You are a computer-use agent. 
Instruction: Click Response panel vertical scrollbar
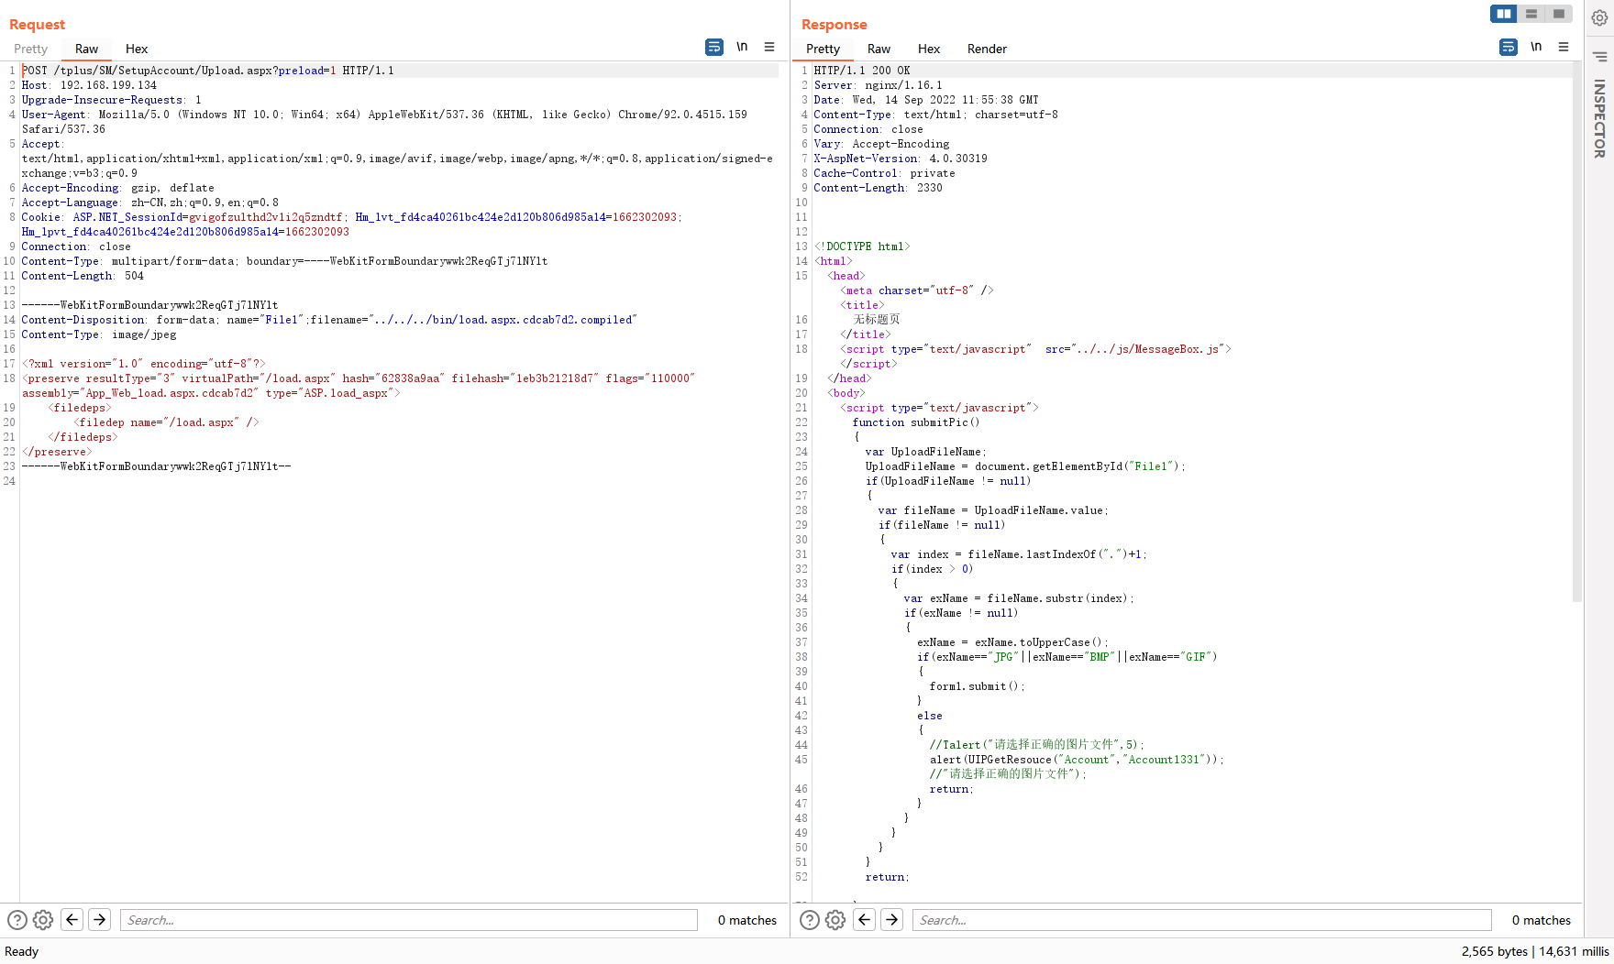[1577, 332]
